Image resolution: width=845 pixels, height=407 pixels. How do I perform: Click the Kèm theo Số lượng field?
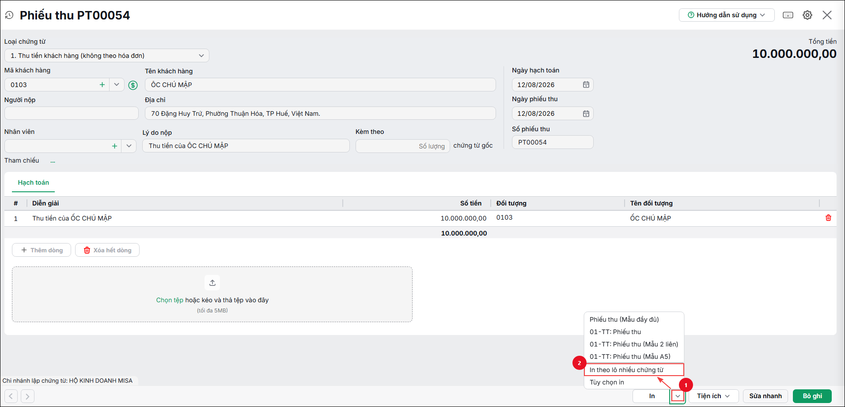point(403,146)
